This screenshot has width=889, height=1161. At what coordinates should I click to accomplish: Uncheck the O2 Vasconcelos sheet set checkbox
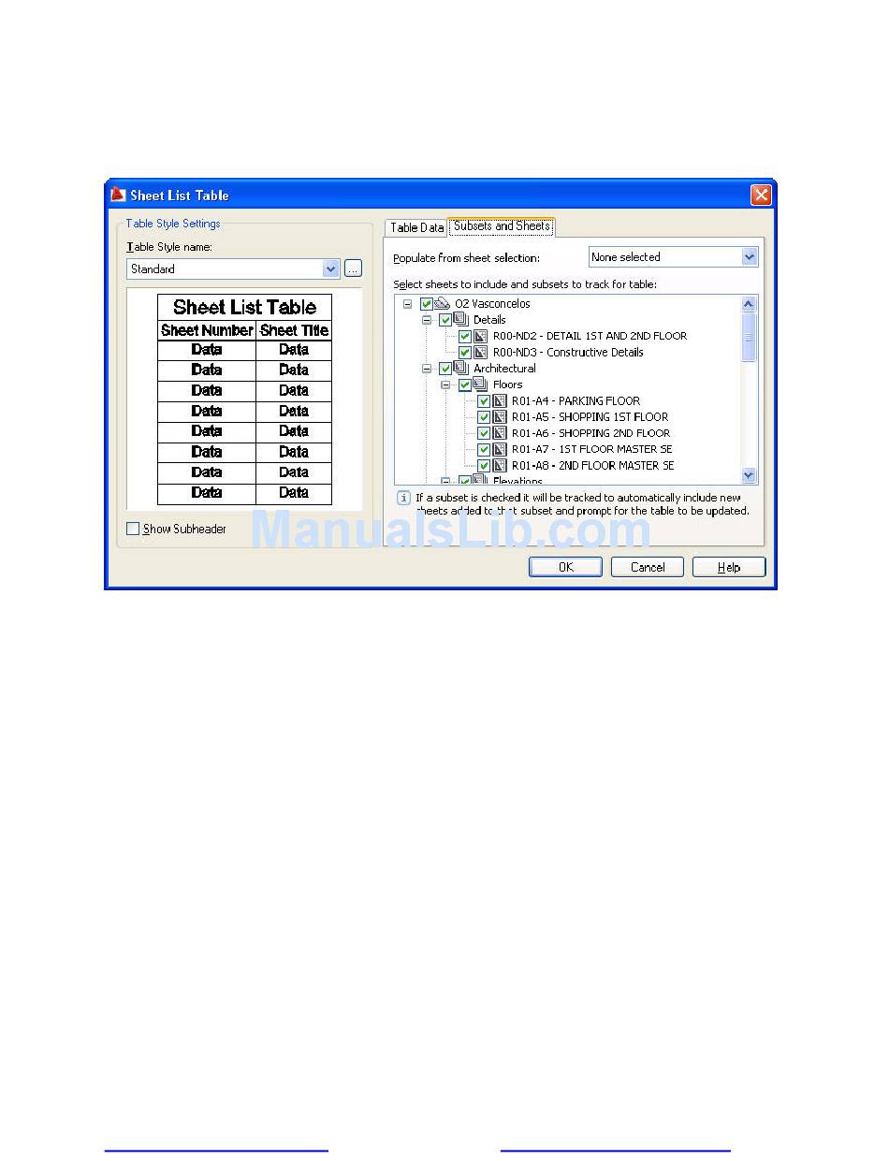(427, 304)
